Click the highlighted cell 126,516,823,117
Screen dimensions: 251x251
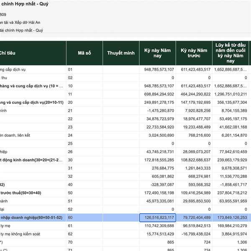[158, 218]
